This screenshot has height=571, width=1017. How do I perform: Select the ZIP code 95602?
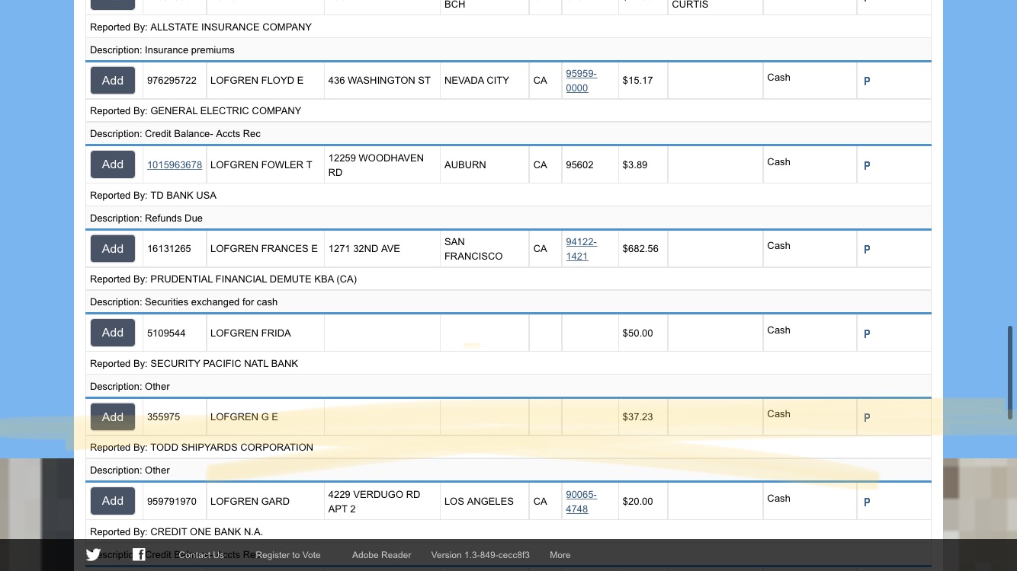581,164
